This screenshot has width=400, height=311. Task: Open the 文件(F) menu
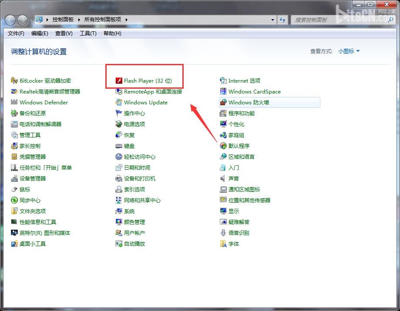[x=16, y=33]
